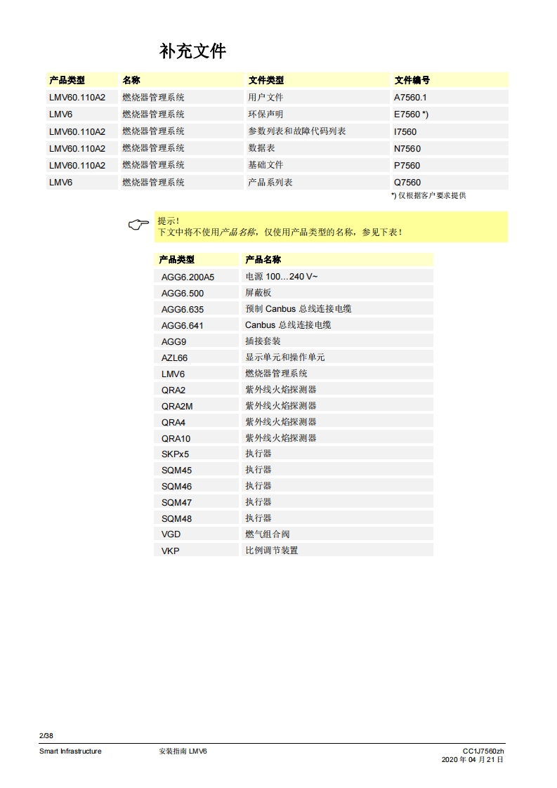Click the N7560 data sheet number
This screenshot has height=788, width=557.
point(407,148)
